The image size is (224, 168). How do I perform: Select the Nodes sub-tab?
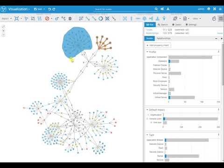coord(149,38)
